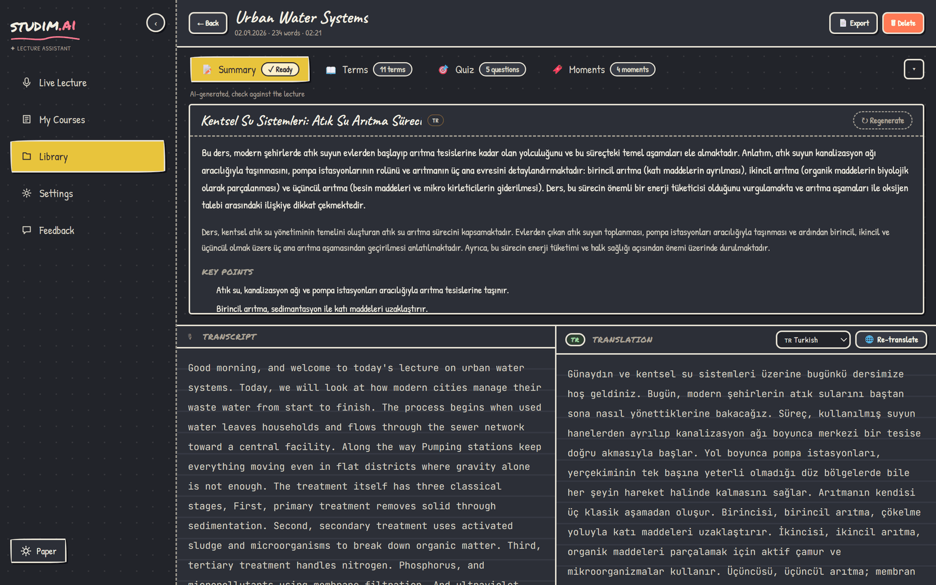Click 'AI-generated, check against the lecture' note
The height and width of the screenshot is (585, 936).
tap(247, 94)
